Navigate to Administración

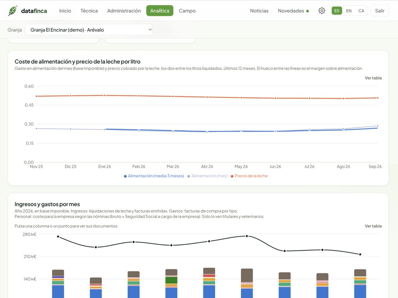124,11
